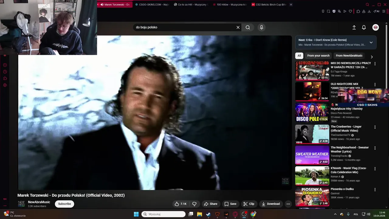Screen dimensions: 389x219
Task: Open options for The Cranberries Linger video
Action: tap(375, 127)
